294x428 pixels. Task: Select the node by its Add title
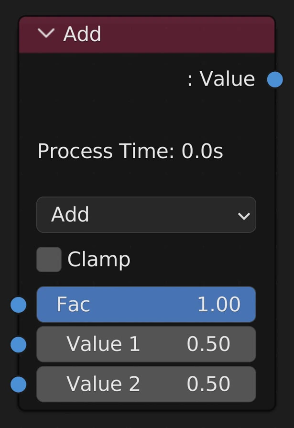point(82,34)
